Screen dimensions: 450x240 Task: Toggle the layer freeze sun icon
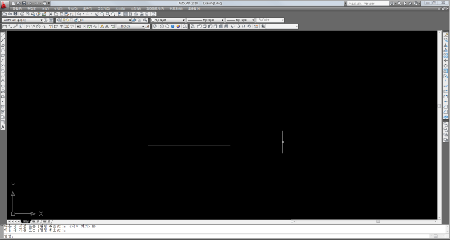(68, 20)
